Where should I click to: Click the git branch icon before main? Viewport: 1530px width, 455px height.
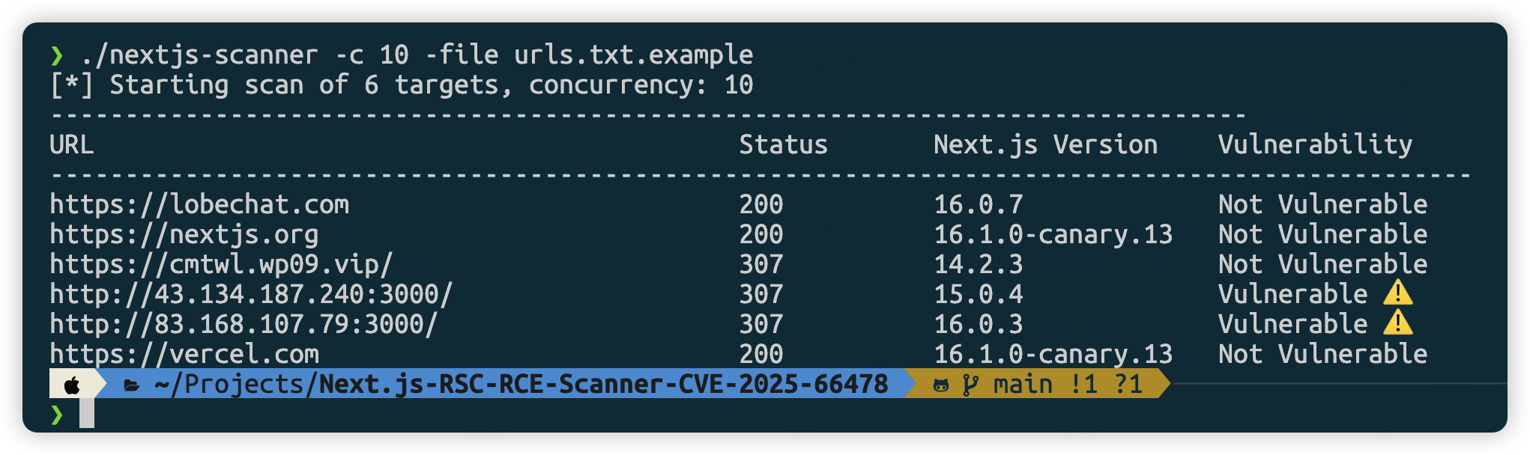point(970,385)
